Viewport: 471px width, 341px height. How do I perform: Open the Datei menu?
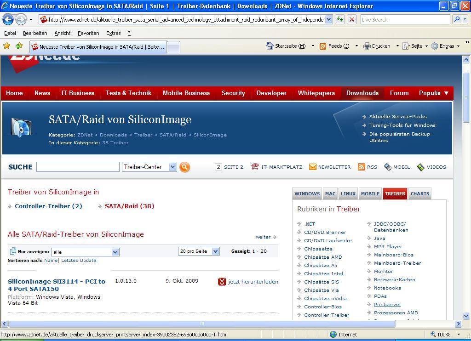coord(10,34)
